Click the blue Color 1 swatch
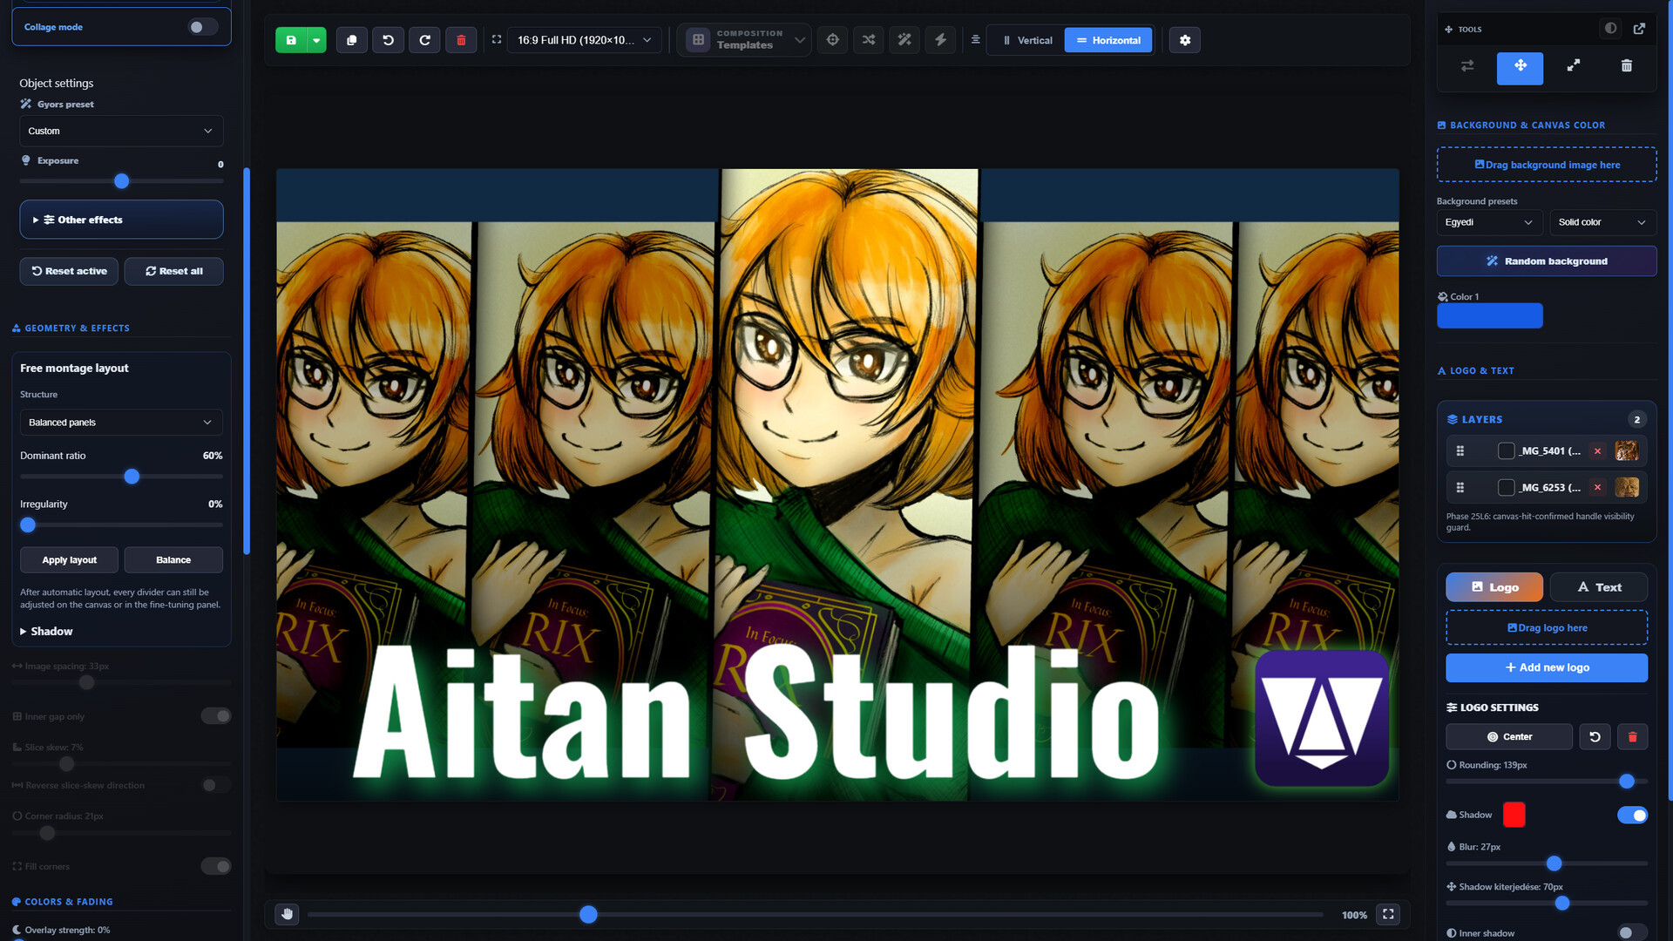The height and width of the screenshot is (941, 1673). tap(1489, 315)
